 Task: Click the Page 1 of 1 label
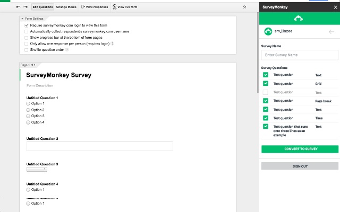[28, 65]
